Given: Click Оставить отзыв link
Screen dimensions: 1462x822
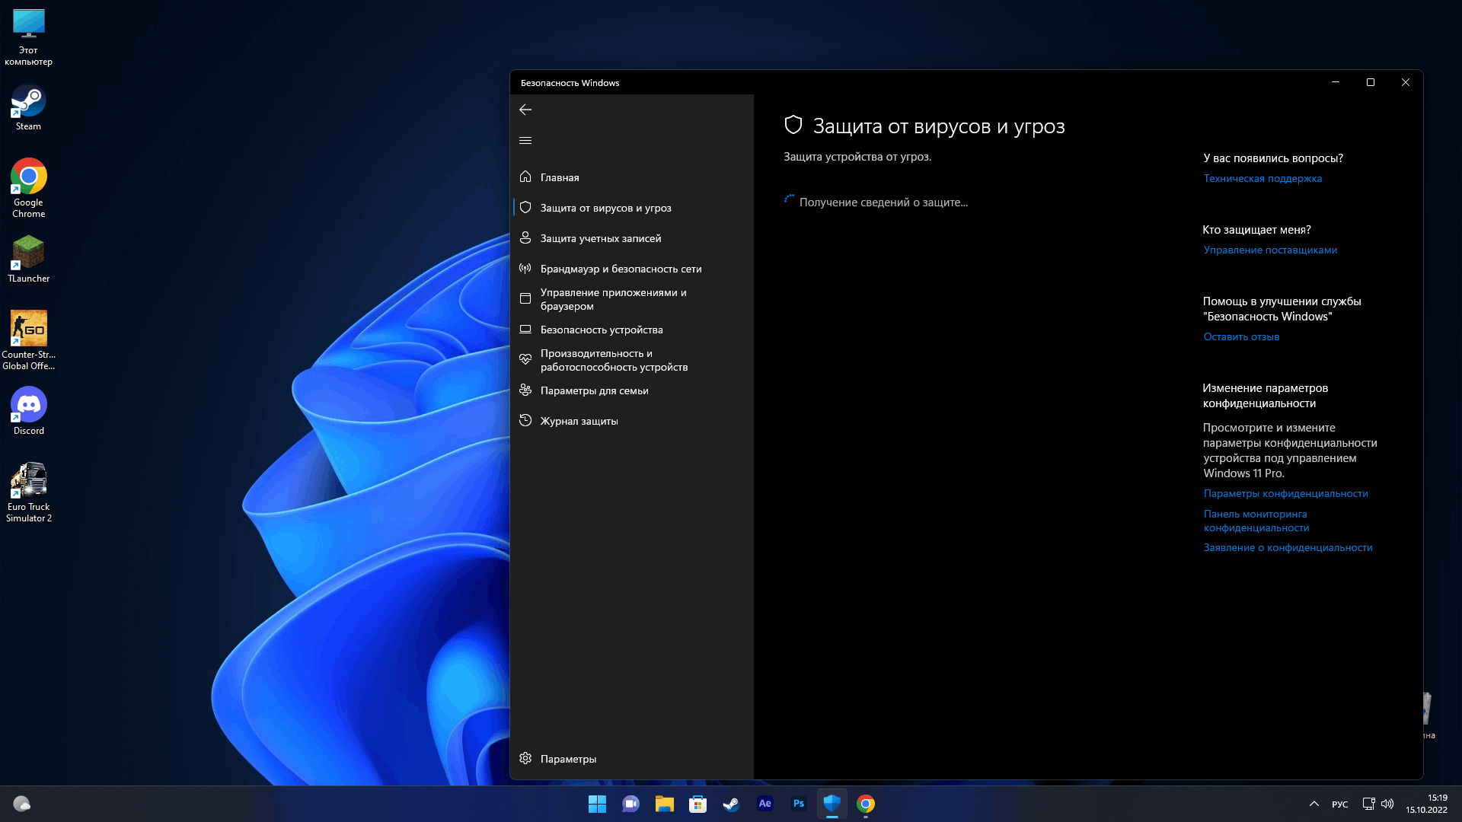Looking at the screenshot, I should tap(1240, 336).
